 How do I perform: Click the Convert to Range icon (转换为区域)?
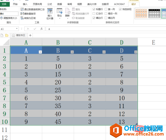tap(22, 18)
